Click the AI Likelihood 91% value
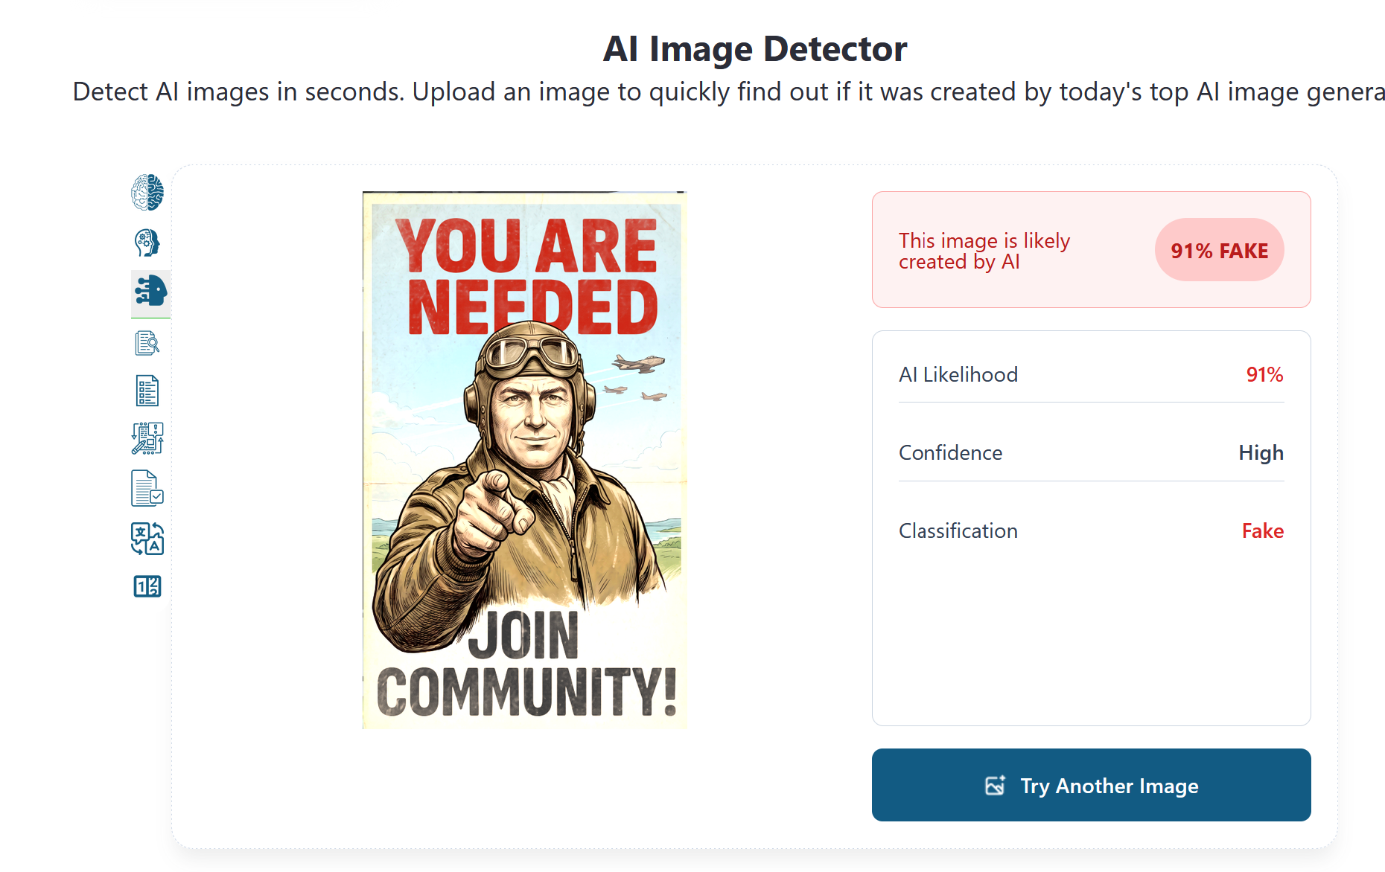Screen dimensions: 1385x872 pyautogui.click(x=1264, y=374)
